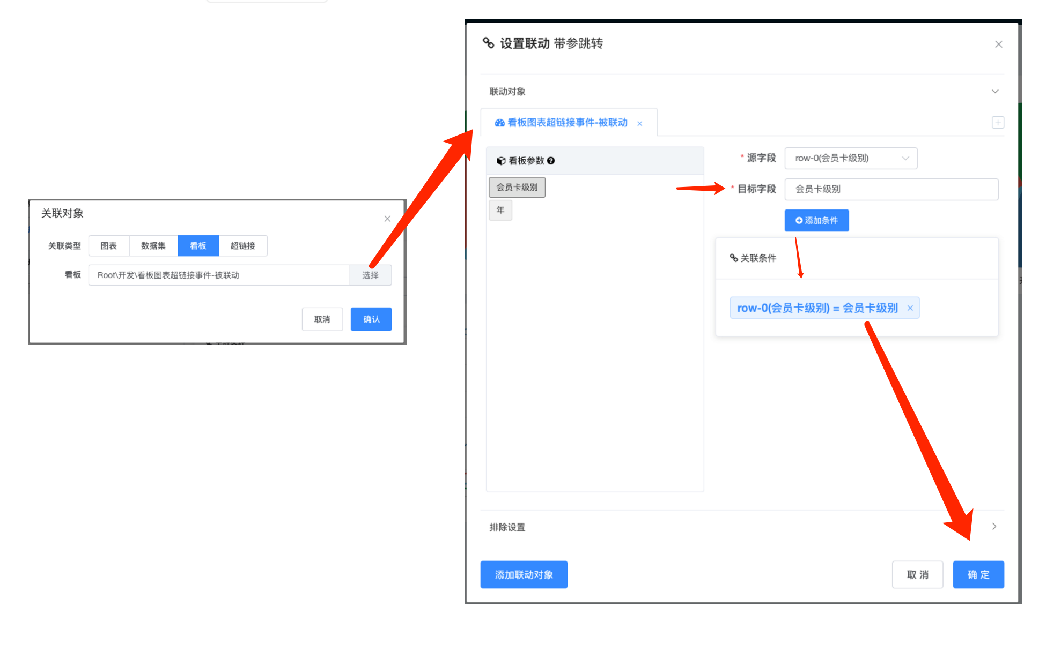Open the 源字段 dropdown
Screen dimensions: 1061x659
851,159
